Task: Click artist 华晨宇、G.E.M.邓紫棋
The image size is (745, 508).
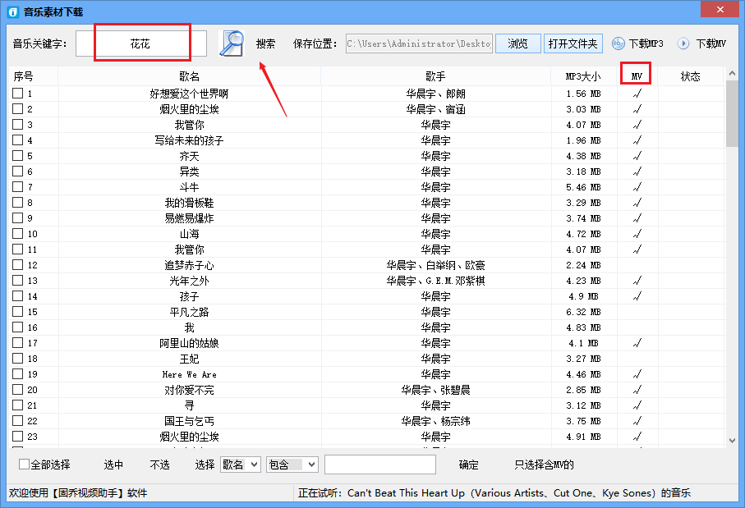Action: click(435, 281)
